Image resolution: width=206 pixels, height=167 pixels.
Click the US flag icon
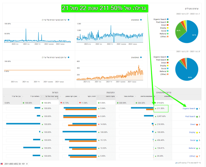(x=2, y=164)
